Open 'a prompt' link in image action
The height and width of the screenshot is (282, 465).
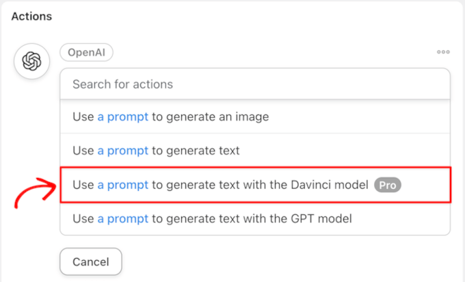[122, 116]
